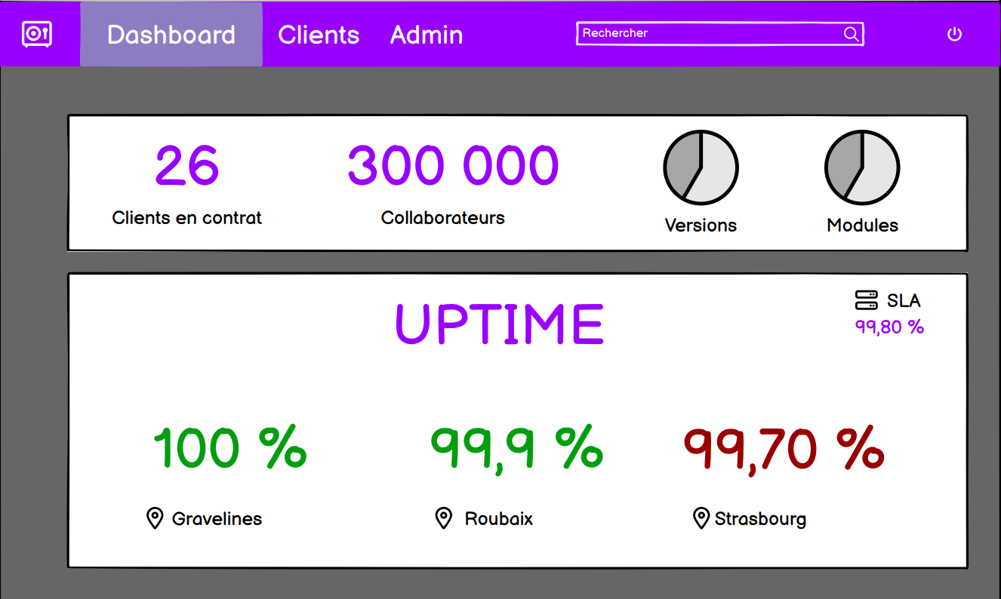Click the UPTIME heading
Image resolution: width=1001 pixels, height=599 pixels.
(500, 324)
